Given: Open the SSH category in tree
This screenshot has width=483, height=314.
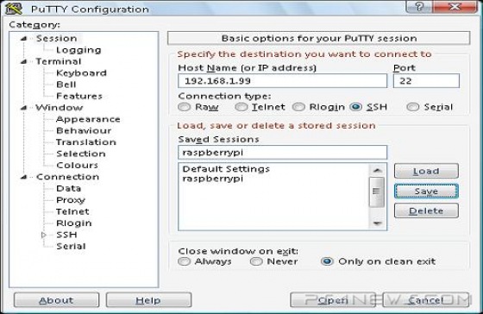Looking at the screenshot, I should click(x=66, y=235).
